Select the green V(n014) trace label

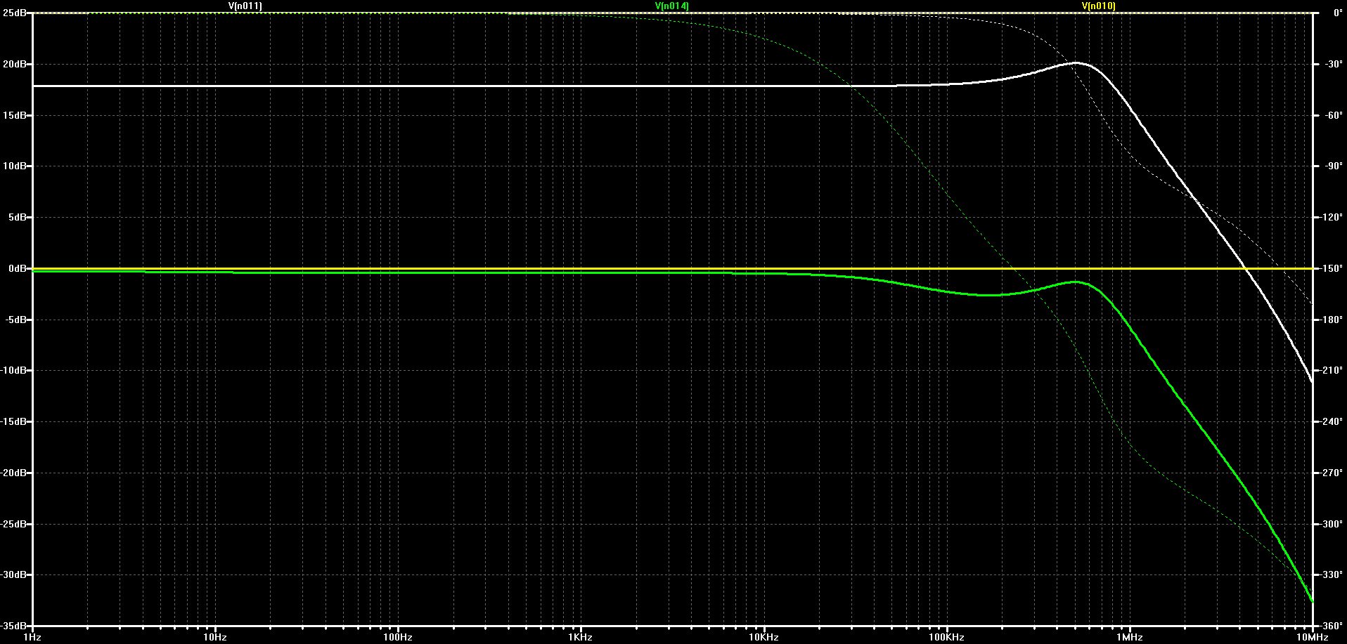[x=671, y=6]
